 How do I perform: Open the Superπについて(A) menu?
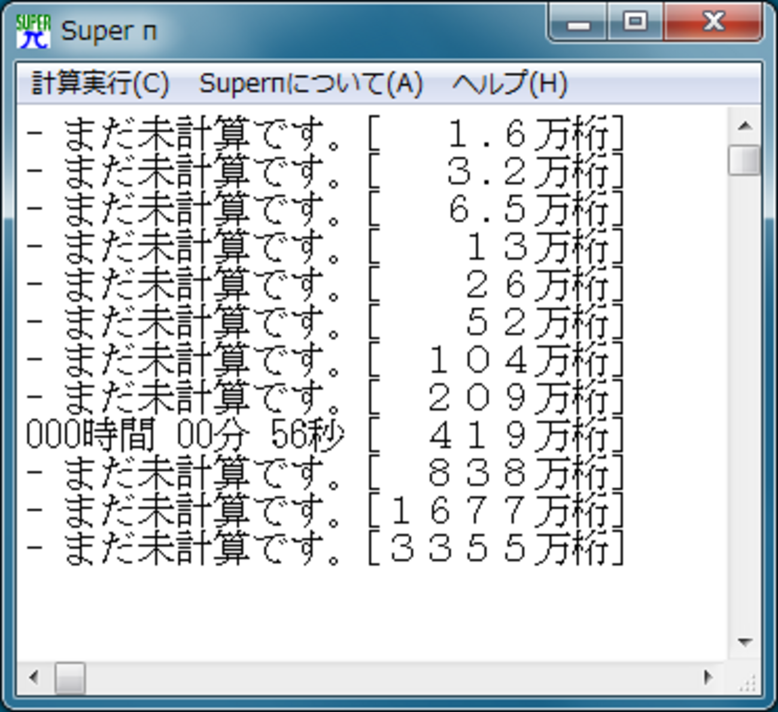(311, 83)
